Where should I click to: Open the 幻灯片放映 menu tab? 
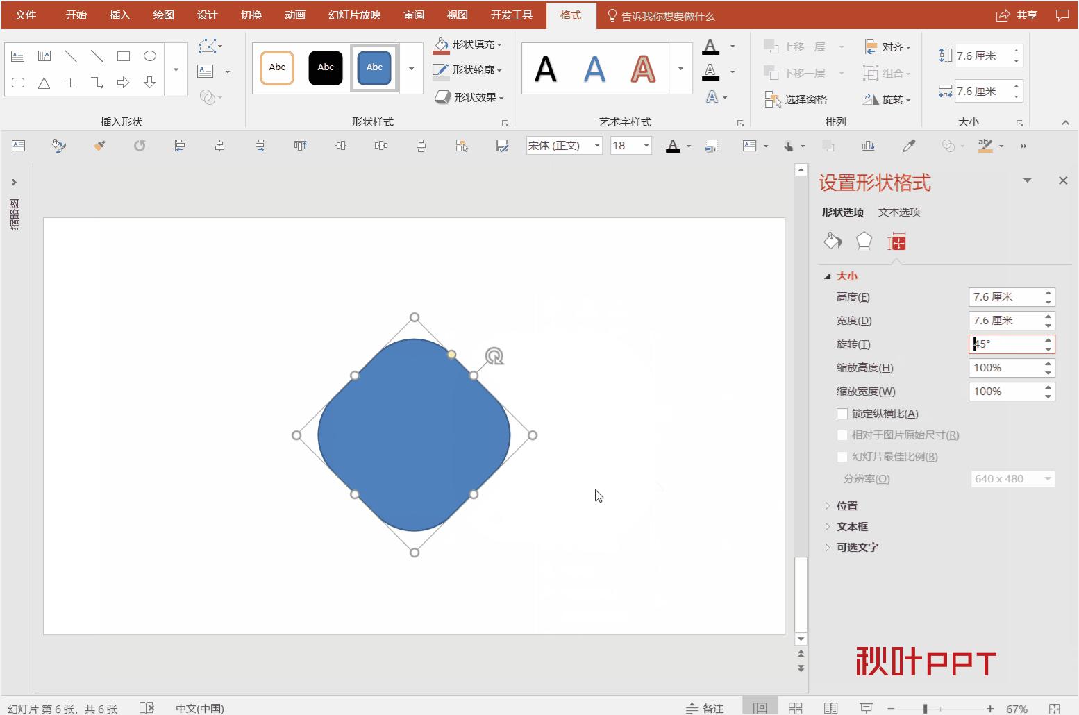click(353, 15)
